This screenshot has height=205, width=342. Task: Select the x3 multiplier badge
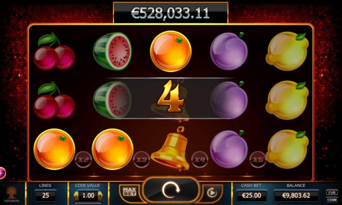[x=141, y=160]
